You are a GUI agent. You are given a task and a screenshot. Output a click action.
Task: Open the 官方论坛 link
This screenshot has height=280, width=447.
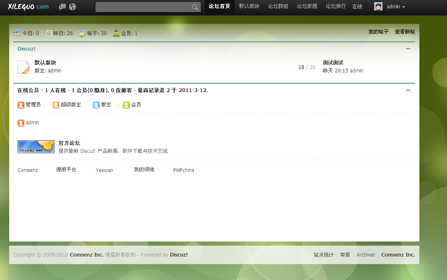[x=69, y=143]
